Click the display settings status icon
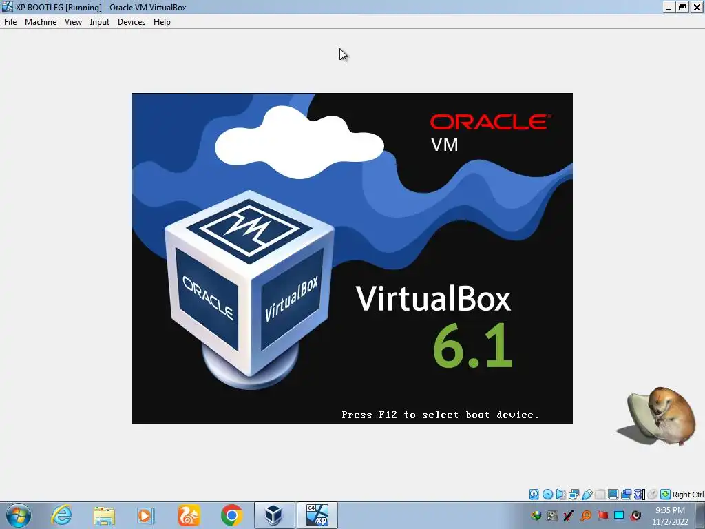The width and height of the screenshot is (705, 529). click(x=613, y=495)
